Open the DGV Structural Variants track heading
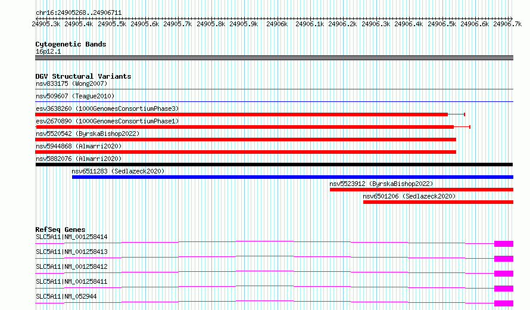Image resolution: width=530 pixels, height=310 pixels. pyautogui.click(x=83, y=76)
